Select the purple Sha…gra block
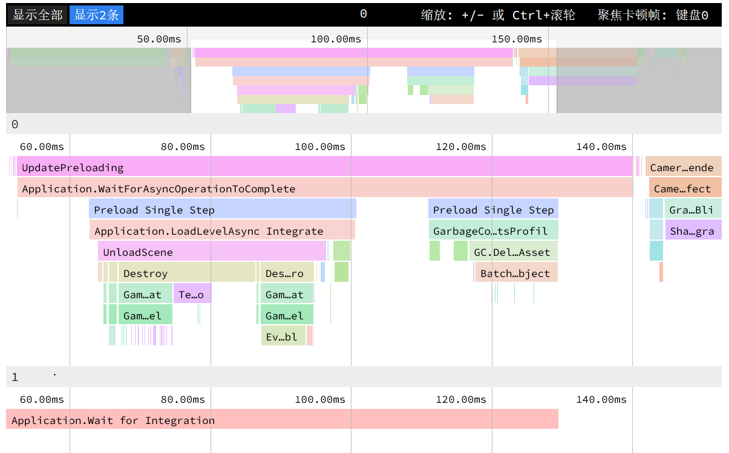This screenshot has width=729, height=453. [x=693, y=231]
